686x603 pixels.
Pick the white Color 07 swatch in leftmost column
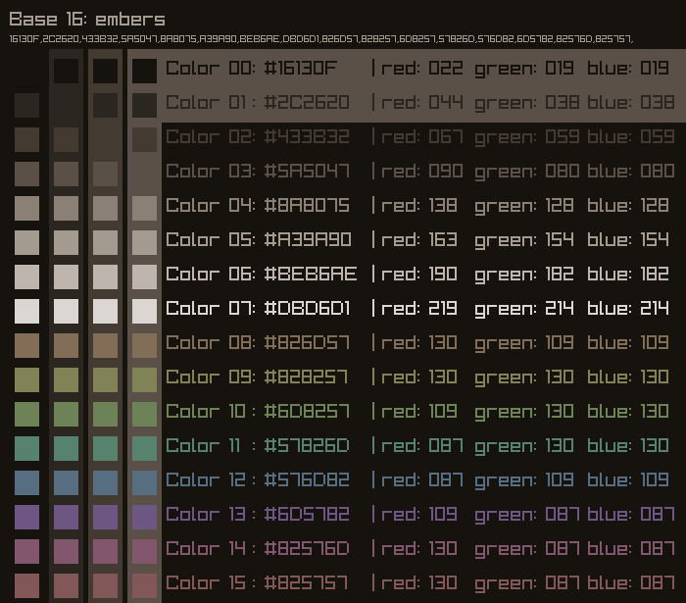pyautogui.click(x=26, y=311)
